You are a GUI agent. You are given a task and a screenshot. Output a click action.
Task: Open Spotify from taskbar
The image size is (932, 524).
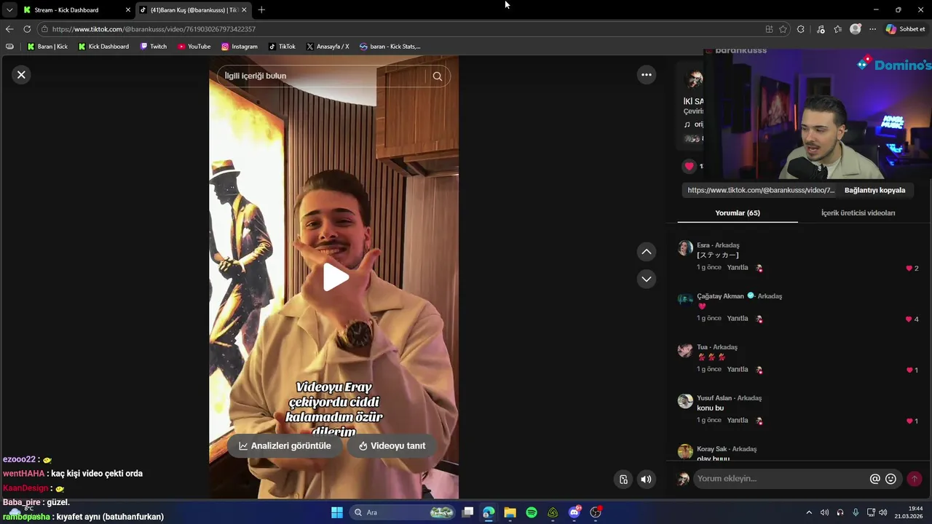point(532,512)
